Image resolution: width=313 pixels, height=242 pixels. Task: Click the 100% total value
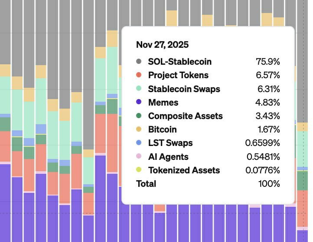point(269,184)
